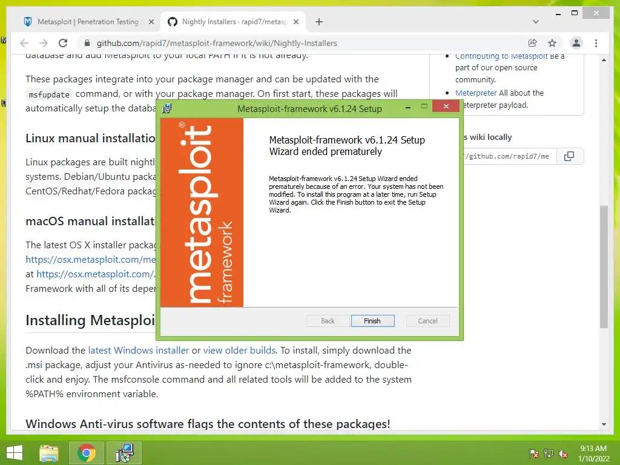The width and height of the screenshot is (620, 465).
Task: Click the greyed Cancel button in Setup
Action: (x=428, y=321)
